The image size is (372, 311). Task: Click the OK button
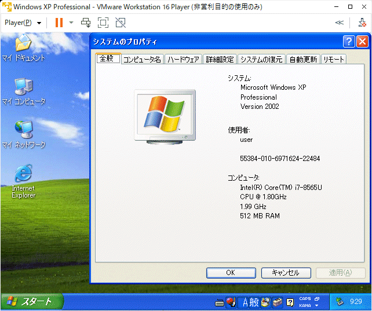(x=231, y=273)
